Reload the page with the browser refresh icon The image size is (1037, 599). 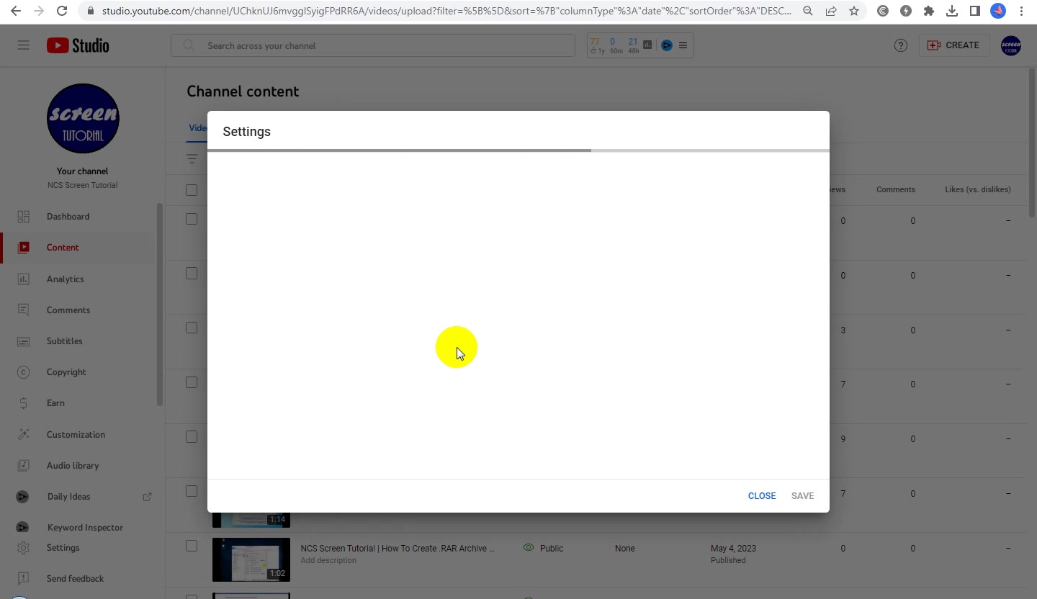click(62, 11)
